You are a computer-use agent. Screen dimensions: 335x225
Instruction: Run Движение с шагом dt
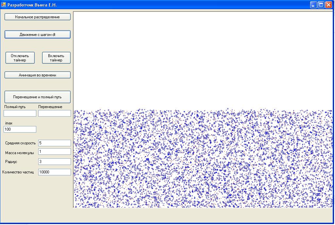(x=37, y=35)
